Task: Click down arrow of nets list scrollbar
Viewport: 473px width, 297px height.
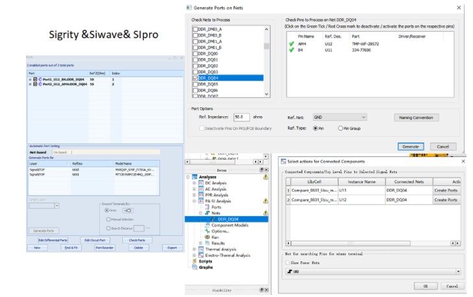Action: pos(267,94)
